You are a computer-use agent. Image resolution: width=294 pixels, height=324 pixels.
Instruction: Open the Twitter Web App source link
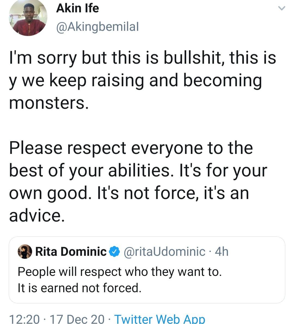[x=160, y=319]
